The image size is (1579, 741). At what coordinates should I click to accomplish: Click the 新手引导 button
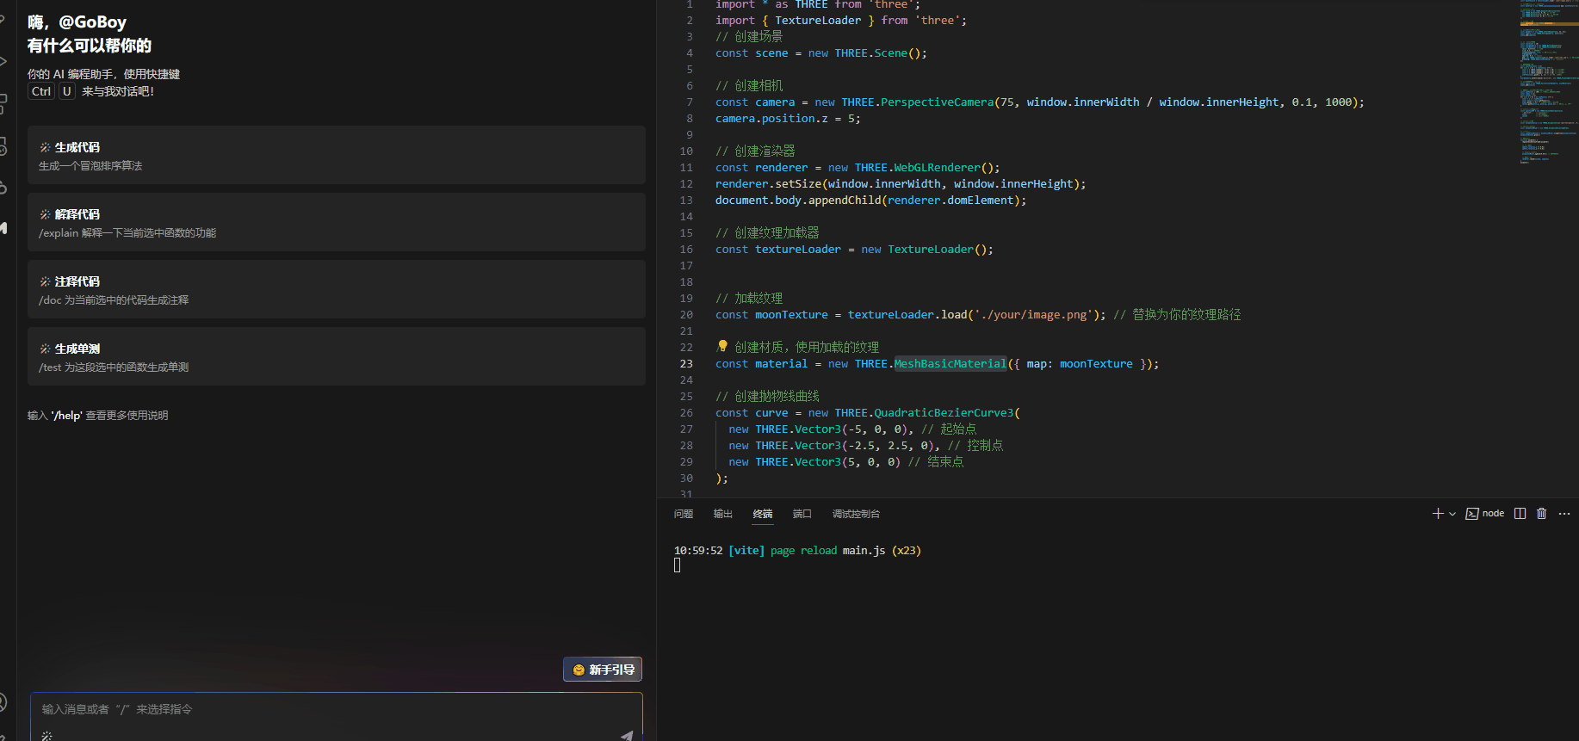pyautogui.click(x=603, y=670)
